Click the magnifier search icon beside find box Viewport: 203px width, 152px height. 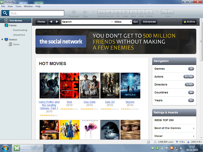click(x=5, y=13)
